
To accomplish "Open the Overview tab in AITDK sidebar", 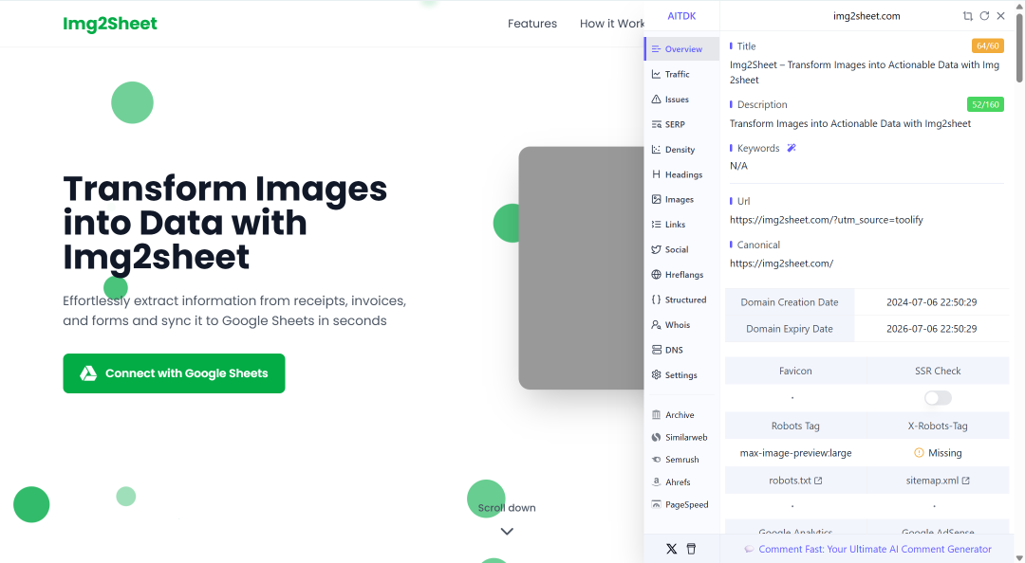I will click(x=681, y=49).
